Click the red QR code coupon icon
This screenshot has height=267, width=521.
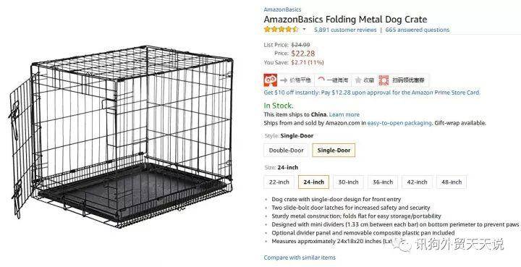[x=384, y=80]
